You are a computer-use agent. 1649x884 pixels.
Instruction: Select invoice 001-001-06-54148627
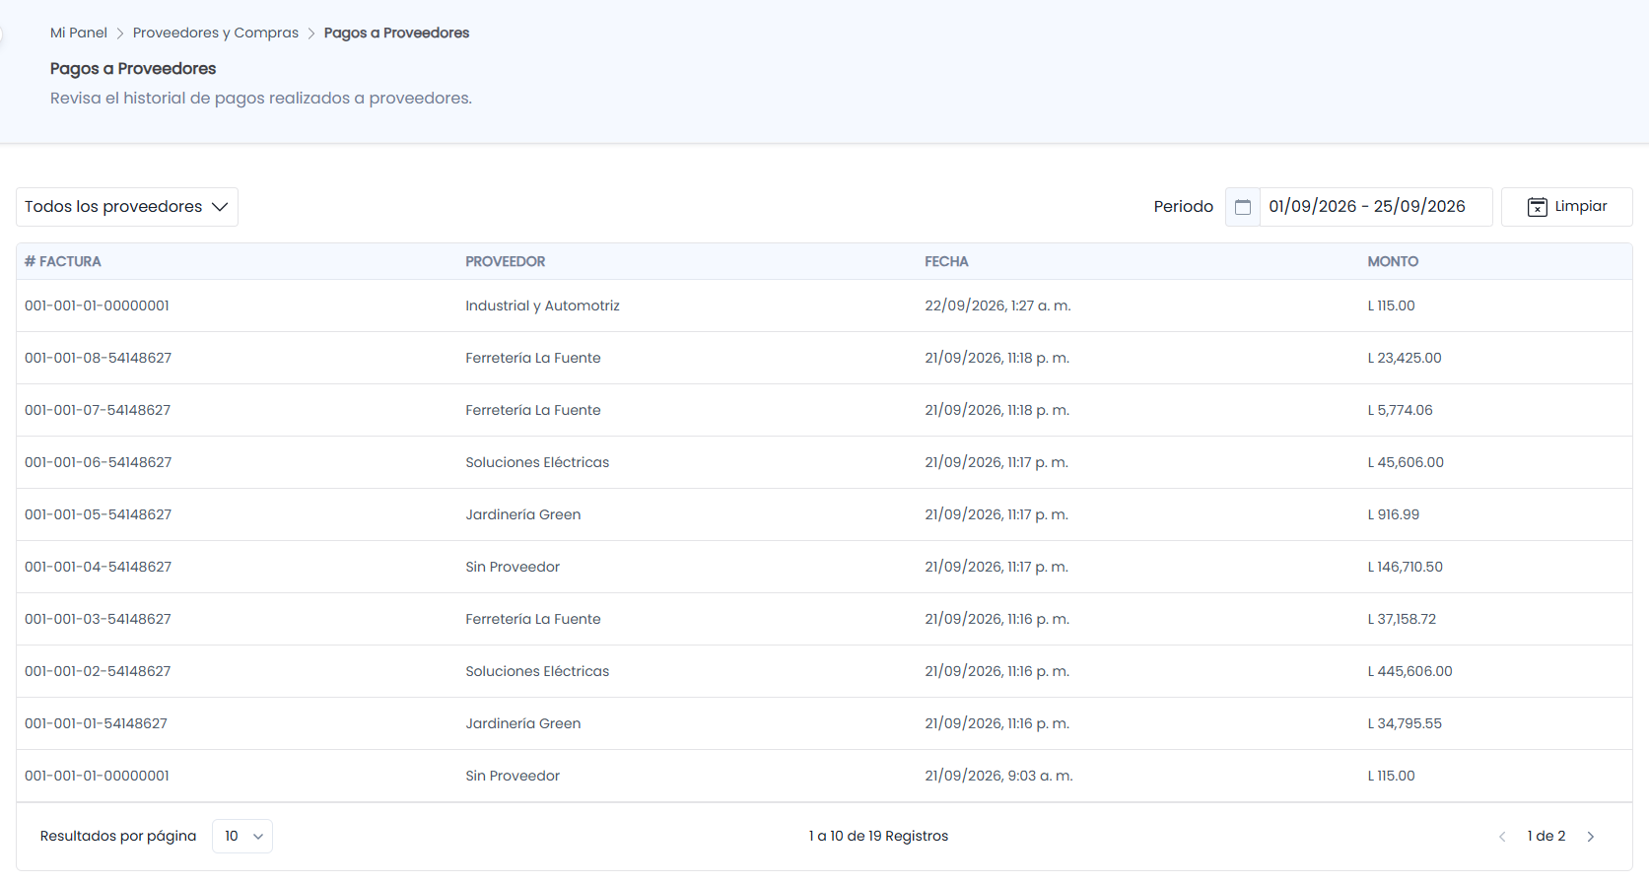click(98, 462)
